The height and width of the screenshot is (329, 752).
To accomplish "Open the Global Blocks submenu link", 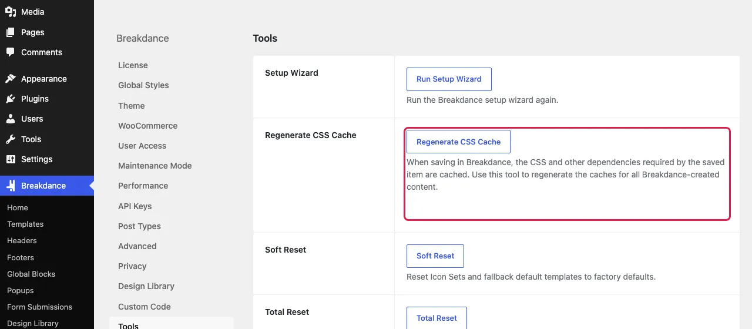I will click(x=31, y=274).
